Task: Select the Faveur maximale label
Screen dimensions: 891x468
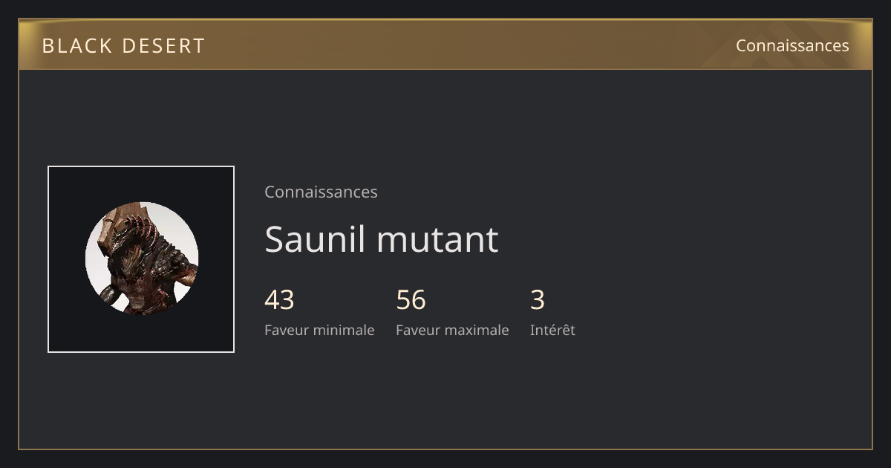Action: (452, 330)
